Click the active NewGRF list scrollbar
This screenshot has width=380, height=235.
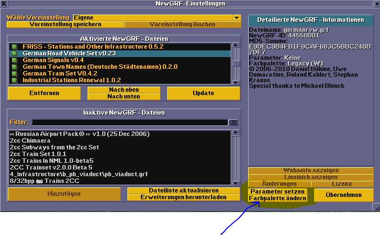pyautogui.click(x=236, y=63)
